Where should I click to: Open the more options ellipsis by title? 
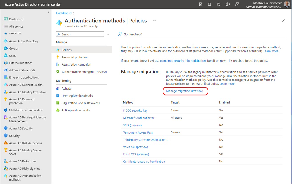pyautogui.click(x=154, y=21)
